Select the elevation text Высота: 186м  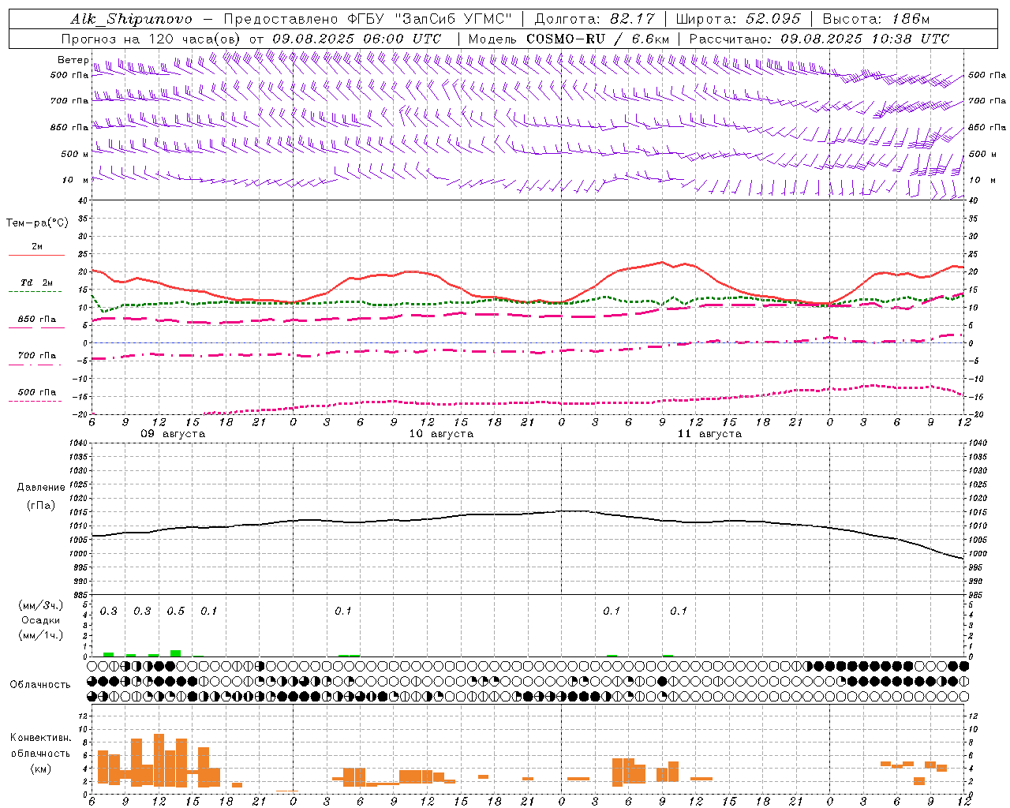[877, 19]
